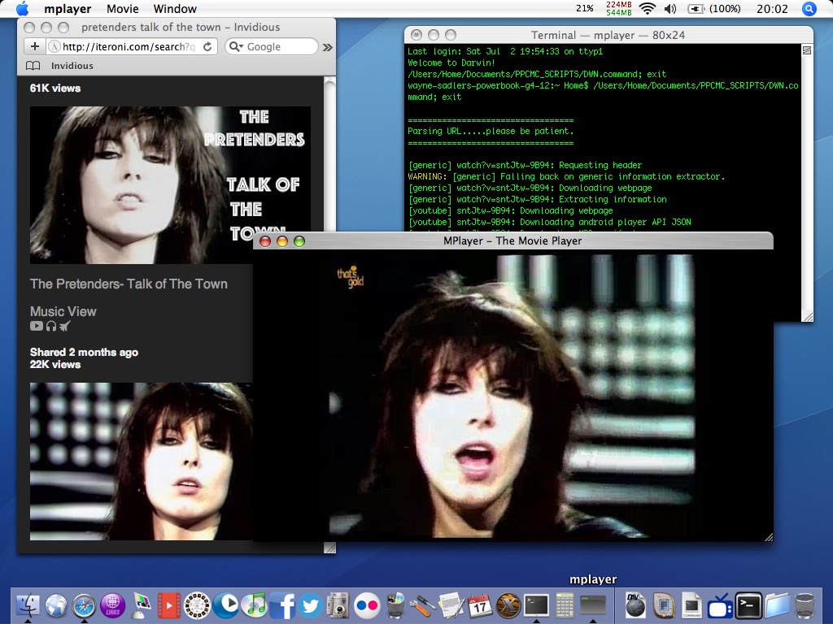Open Terminal monitor icon with black triangle
This screenshot has height=624, width=833.
click(x=537, y=605)
